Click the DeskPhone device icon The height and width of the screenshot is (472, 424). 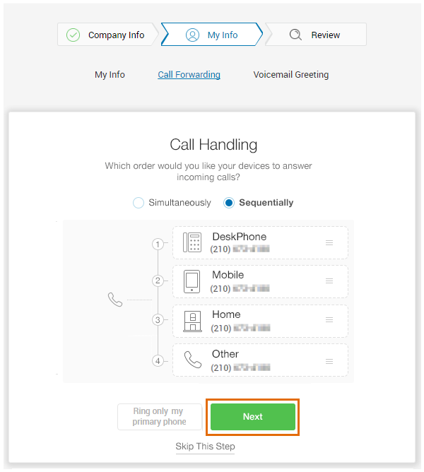(x=192, y=242)
